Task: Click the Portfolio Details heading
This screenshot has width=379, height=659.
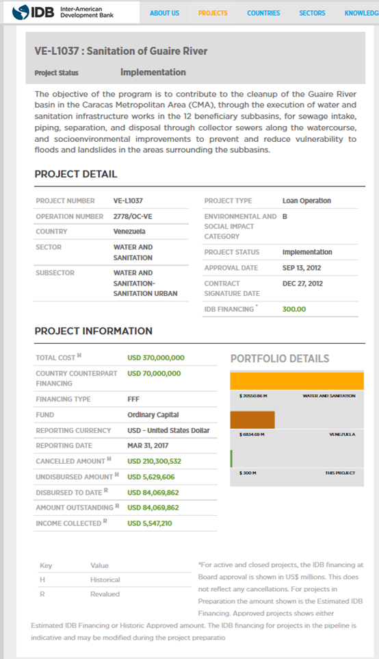Action: (x=280, y=359)
